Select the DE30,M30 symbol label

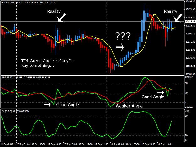(10, 3)
